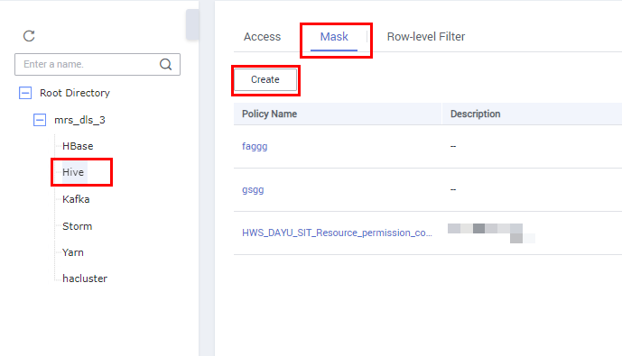Viewport: 622px width, 356px height.
Task: Select Storm in the tree
Action: click(x=77, y=226)
